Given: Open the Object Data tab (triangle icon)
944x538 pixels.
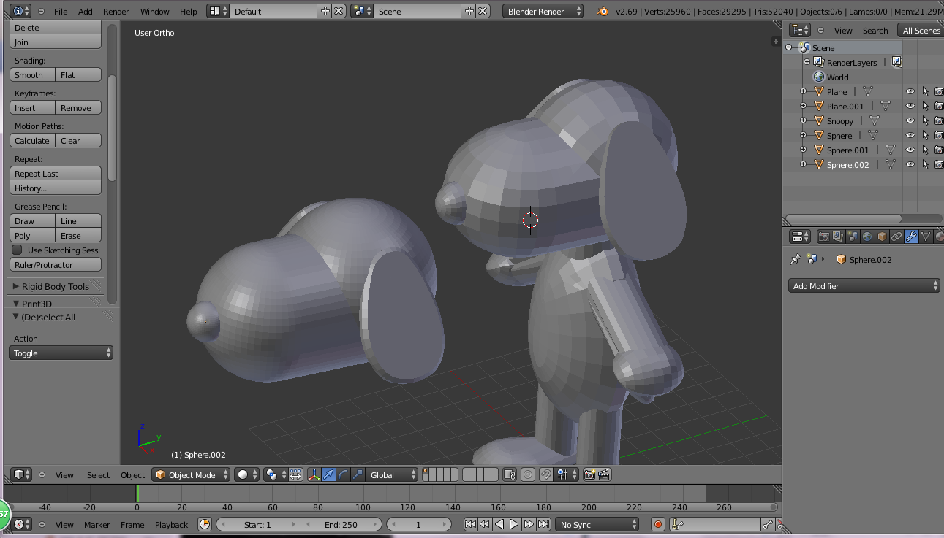Looking at the screenshot, I should point(926,237).
